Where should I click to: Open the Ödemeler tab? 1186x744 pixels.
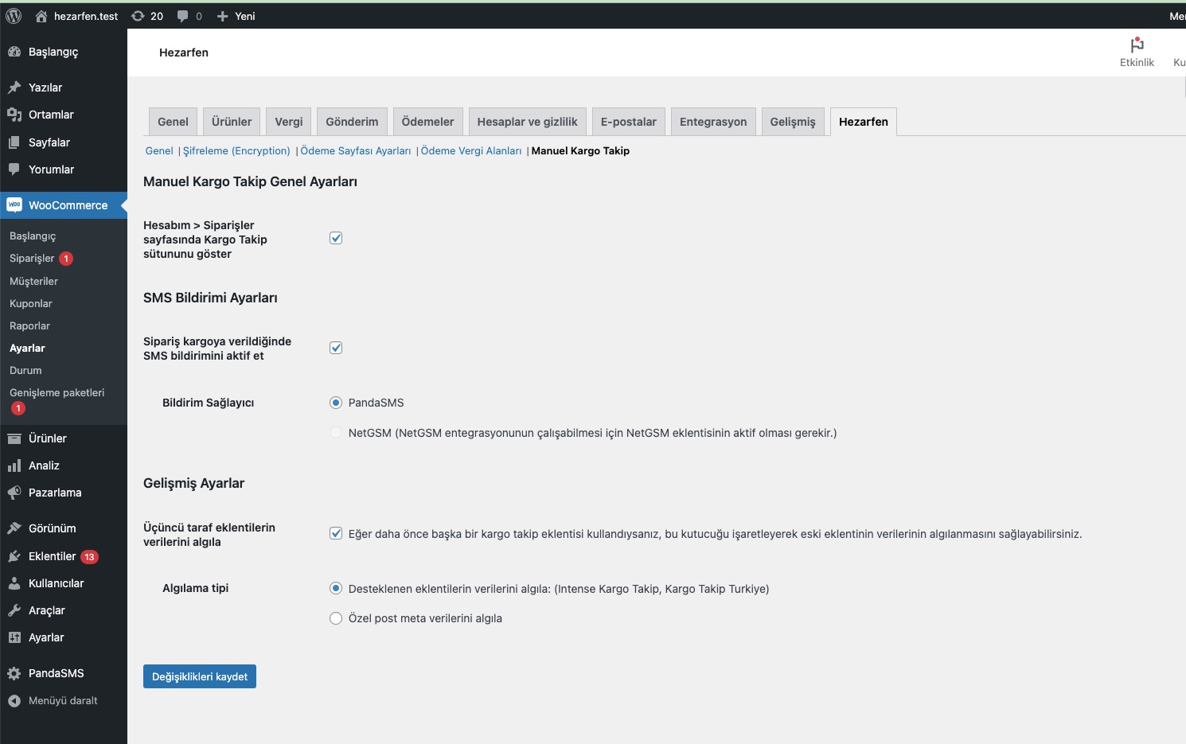(x=427, y=122)
